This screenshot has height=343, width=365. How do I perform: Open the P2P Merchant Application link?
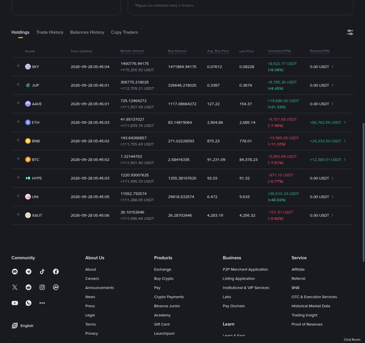tap(245, 269)
